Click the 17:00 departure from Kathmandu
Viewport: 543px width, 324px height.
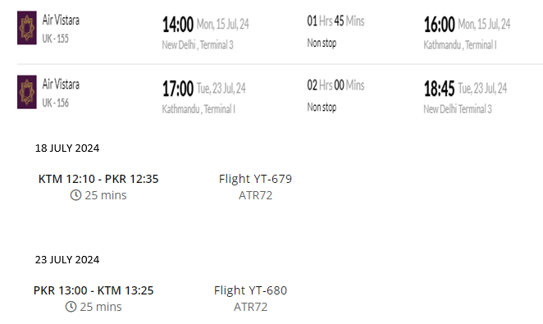pyautogui.click(x=178, y=89)
